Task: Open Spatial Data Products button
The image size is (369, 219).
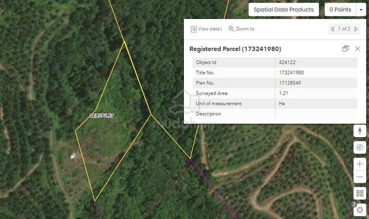Action: pos(284,10)
